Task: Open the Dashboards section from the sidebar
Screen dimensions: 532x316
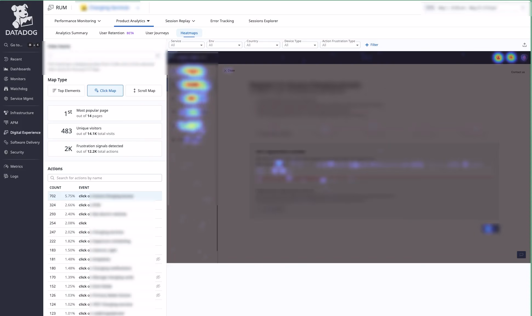Action: click(20, 69)
